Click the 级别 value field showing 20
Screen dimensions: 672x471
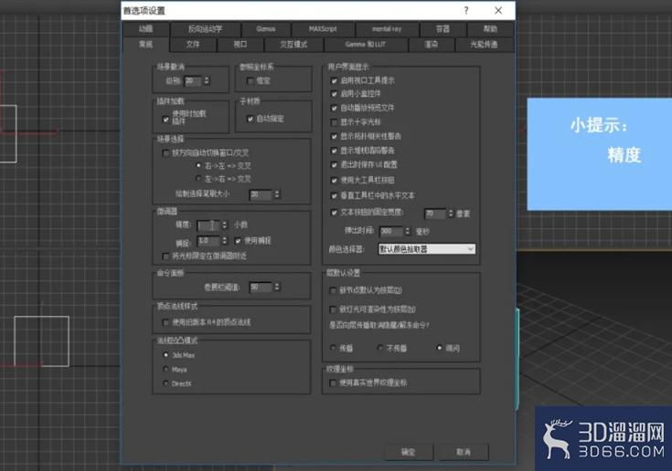click(x=193, y=80)
